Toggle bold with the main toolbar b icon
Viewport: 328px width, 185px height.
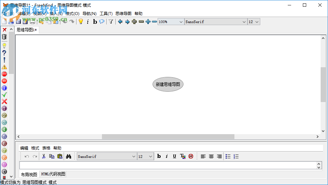pos(95,21)
